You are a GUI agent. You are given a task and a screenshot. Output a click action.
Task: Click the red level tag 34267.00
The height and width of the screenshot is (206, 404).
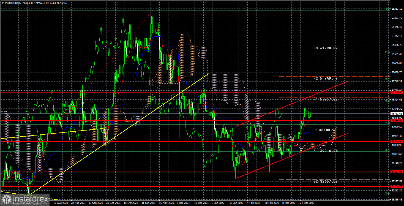397,172
